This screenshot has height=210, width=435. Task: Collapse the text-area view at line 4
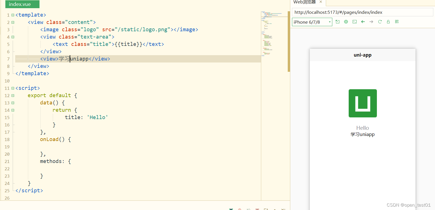point(13,37)
